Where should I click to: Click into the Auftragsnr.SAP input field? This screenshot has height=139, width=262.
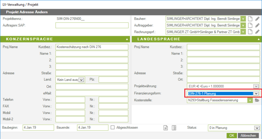(92, 25)
